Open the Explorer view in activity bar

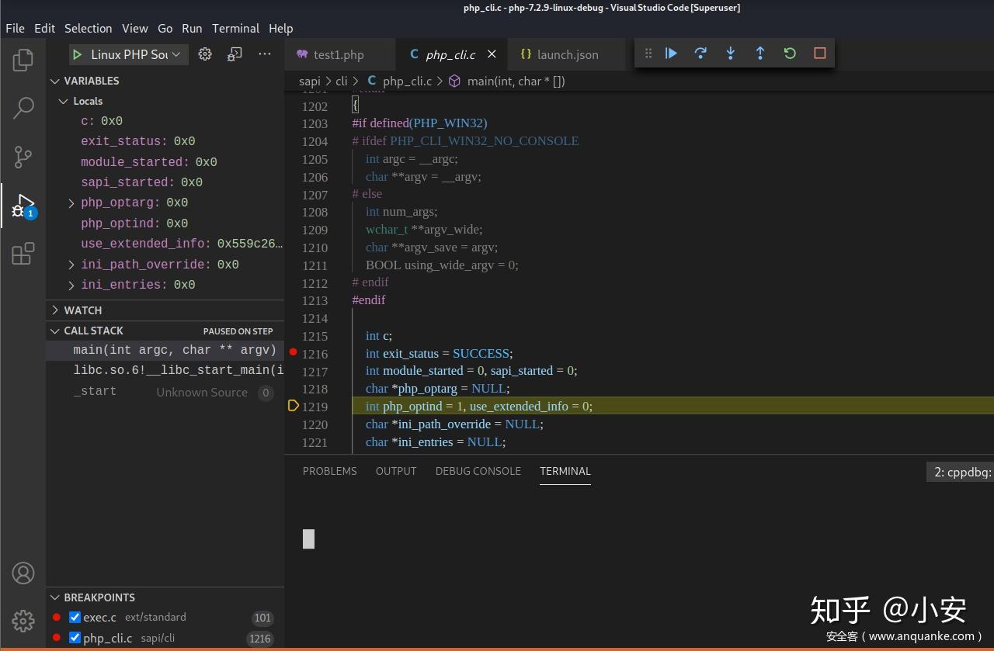click(x=23, y=60)
